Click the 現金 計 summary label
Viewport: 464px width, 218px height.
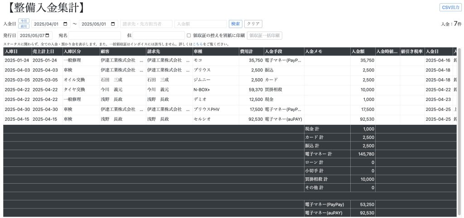tap(327, 129)
